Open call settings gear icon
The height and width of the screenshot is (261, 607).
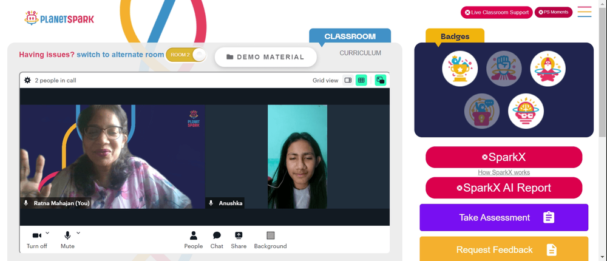coord(27,80)
